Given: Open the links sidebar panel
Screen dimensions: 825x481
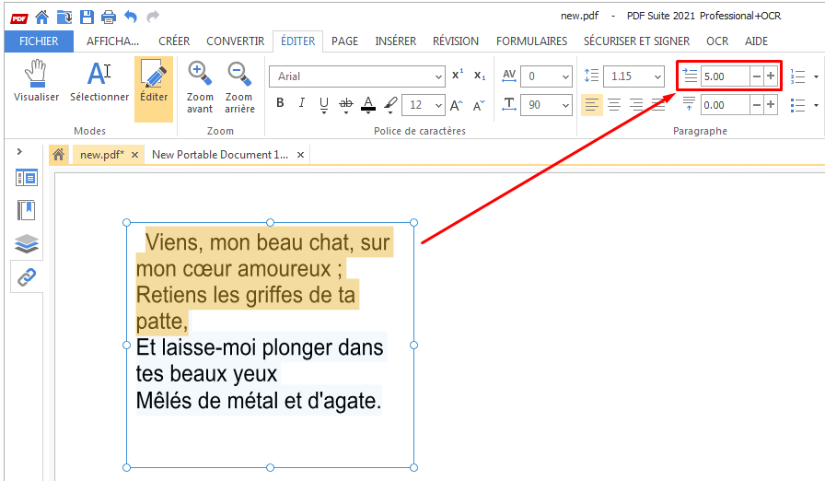Looking at the screenshot, I should pos(27,277).
